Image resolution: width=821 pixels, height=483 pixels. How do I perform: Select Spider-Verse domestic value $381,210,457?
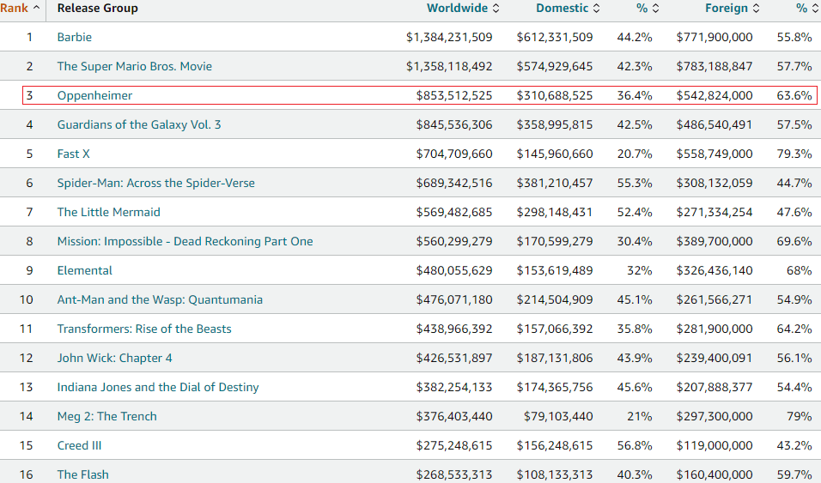[555, 183]
